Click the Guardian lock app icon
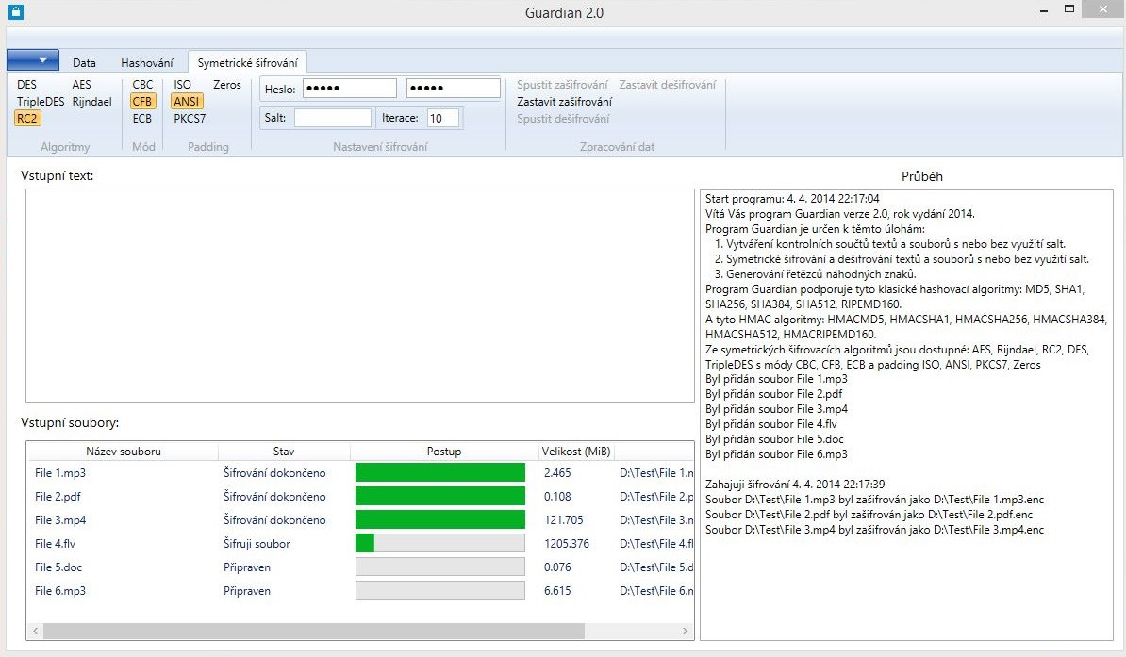Image resolution: width=1126 pixels, height=657 pixels. pos(16,11)
